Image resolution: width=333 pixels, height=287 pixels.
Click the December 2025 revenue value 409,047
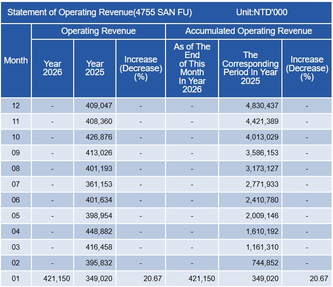pos(99,106)
